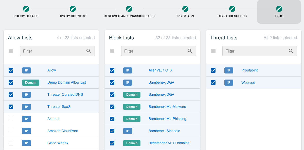Uncheck the Bitdefender APT Domains checkbox
The width and height of the screenshot is (304, 150).
(x=112, y=143)
